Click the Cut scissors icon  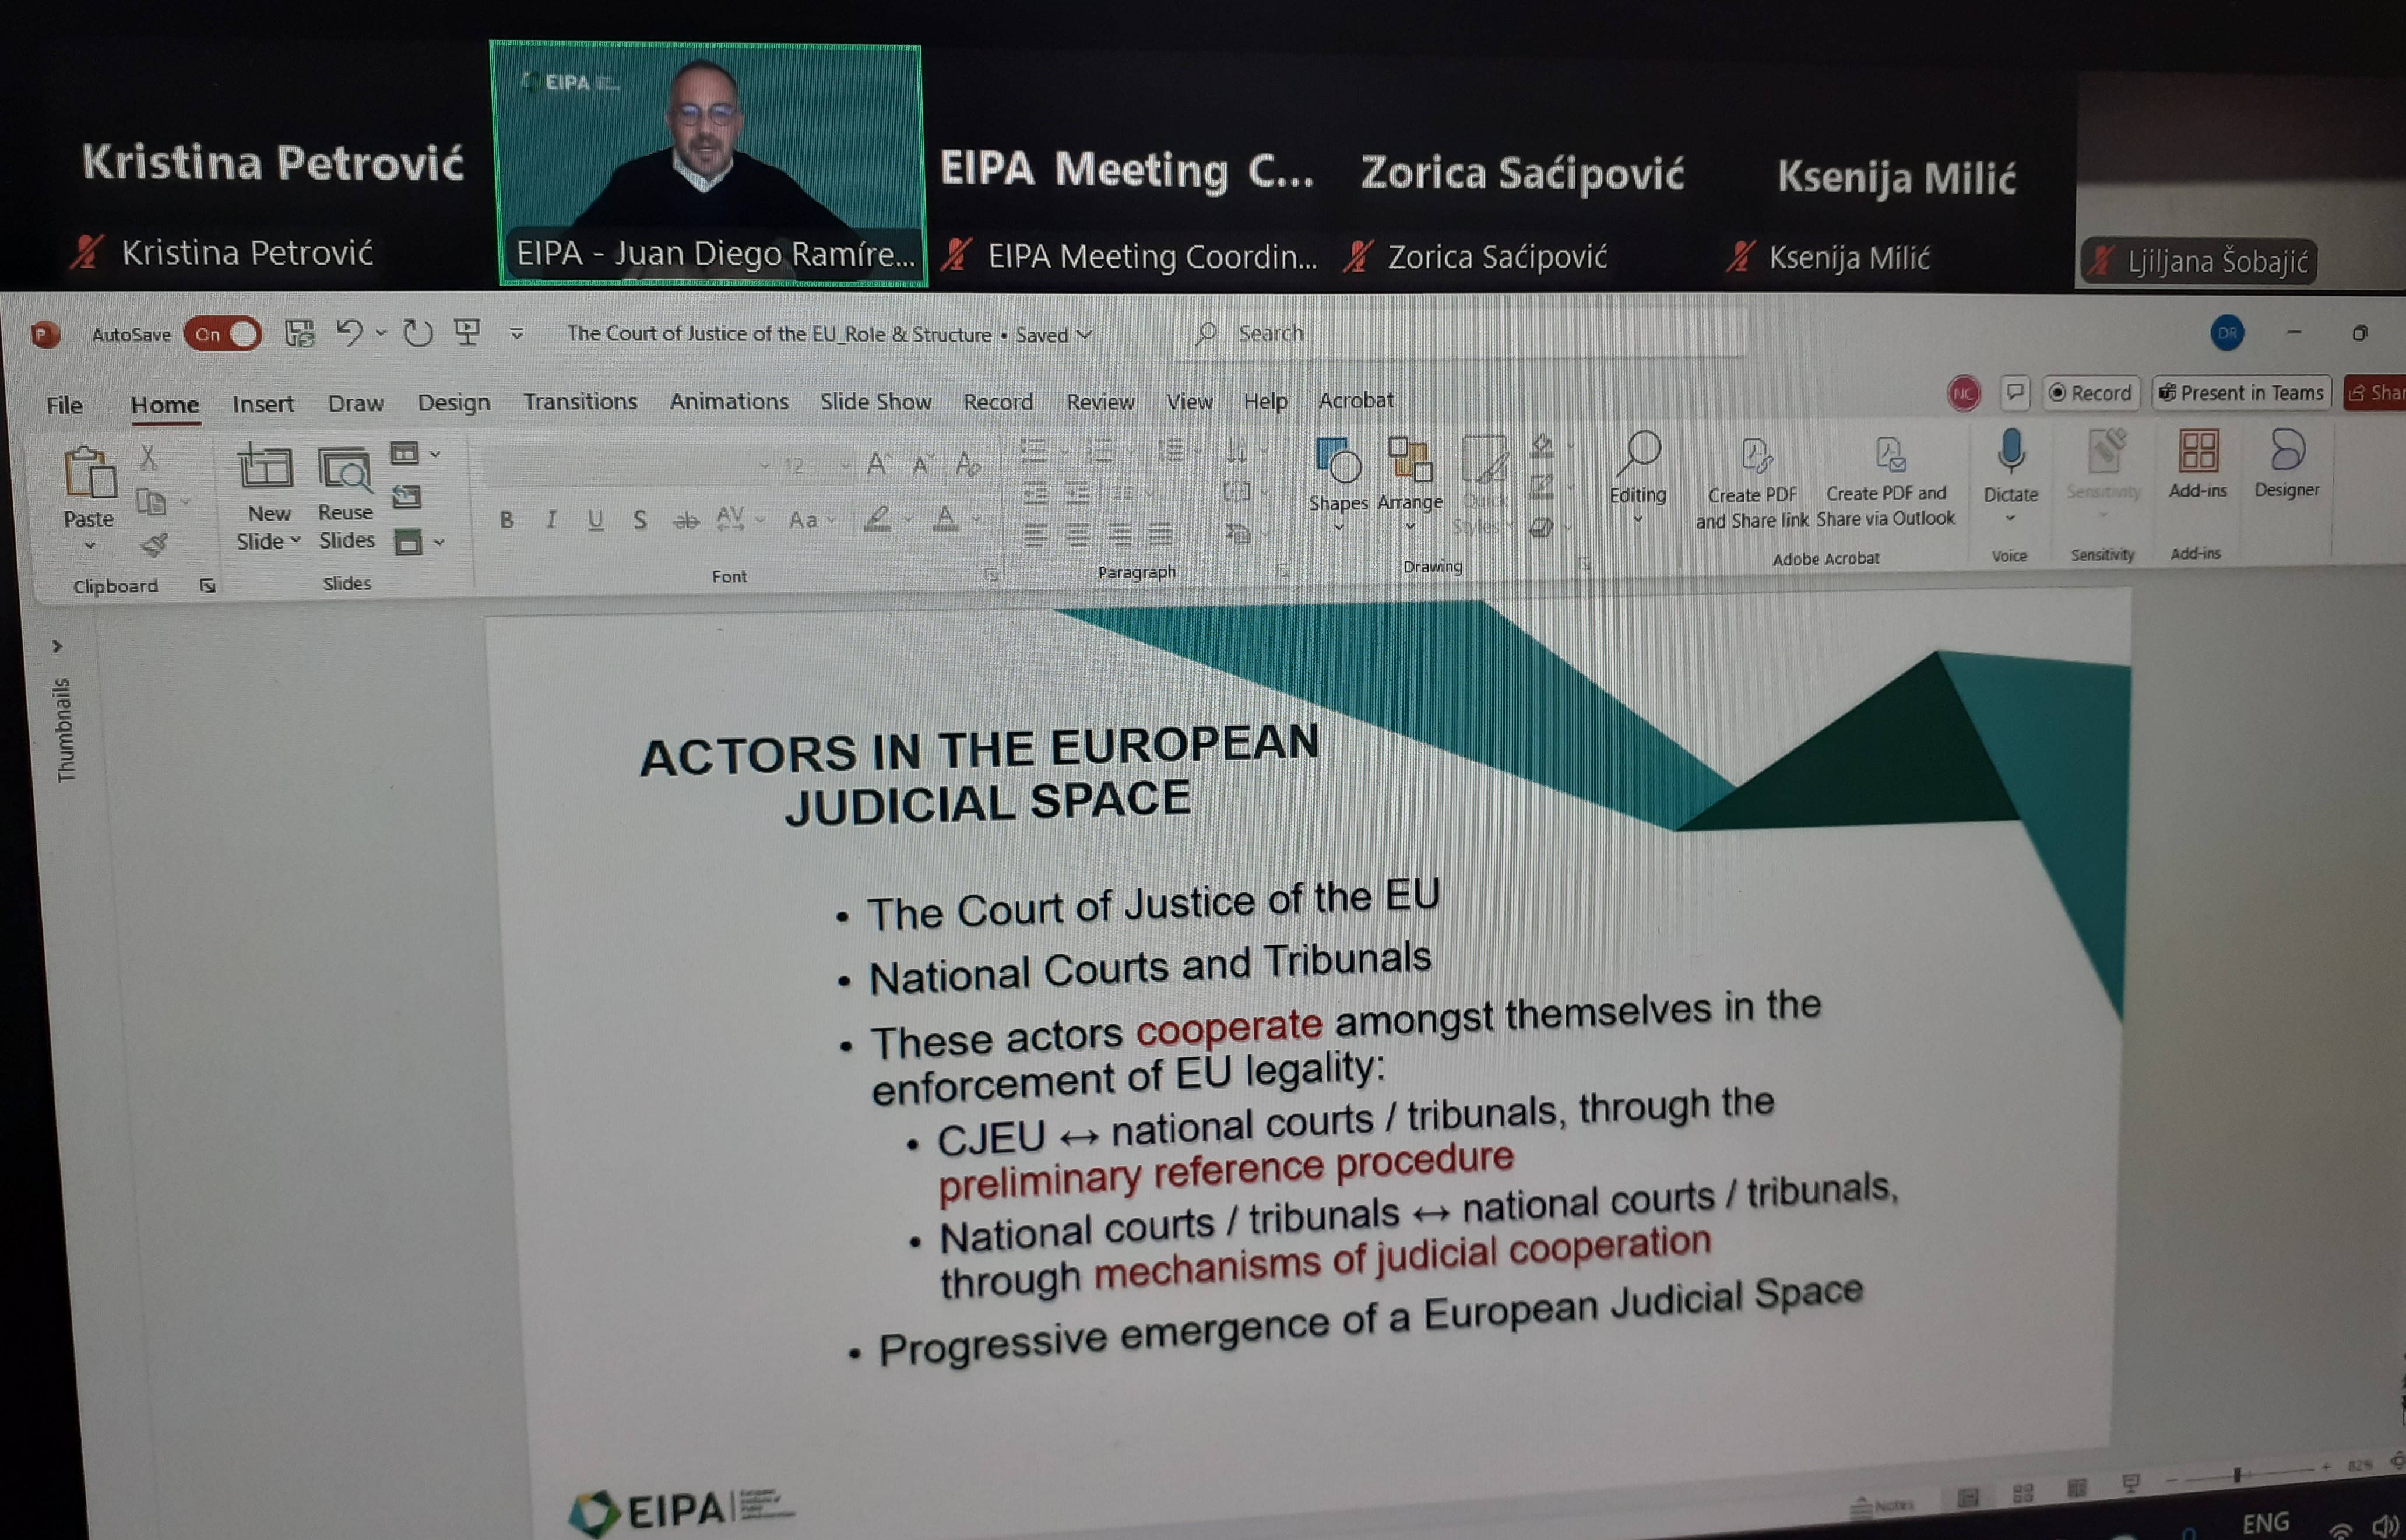pyautogui.click(x=148, y=458)
